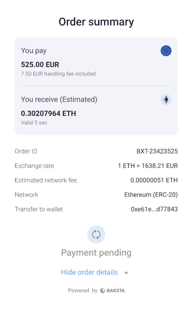
Task: Select the BXT-23423525 order ID
Action: point(157,151)
